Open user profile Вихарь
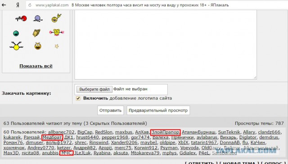Viewport: 288px width, 164px height. (228, 137)
